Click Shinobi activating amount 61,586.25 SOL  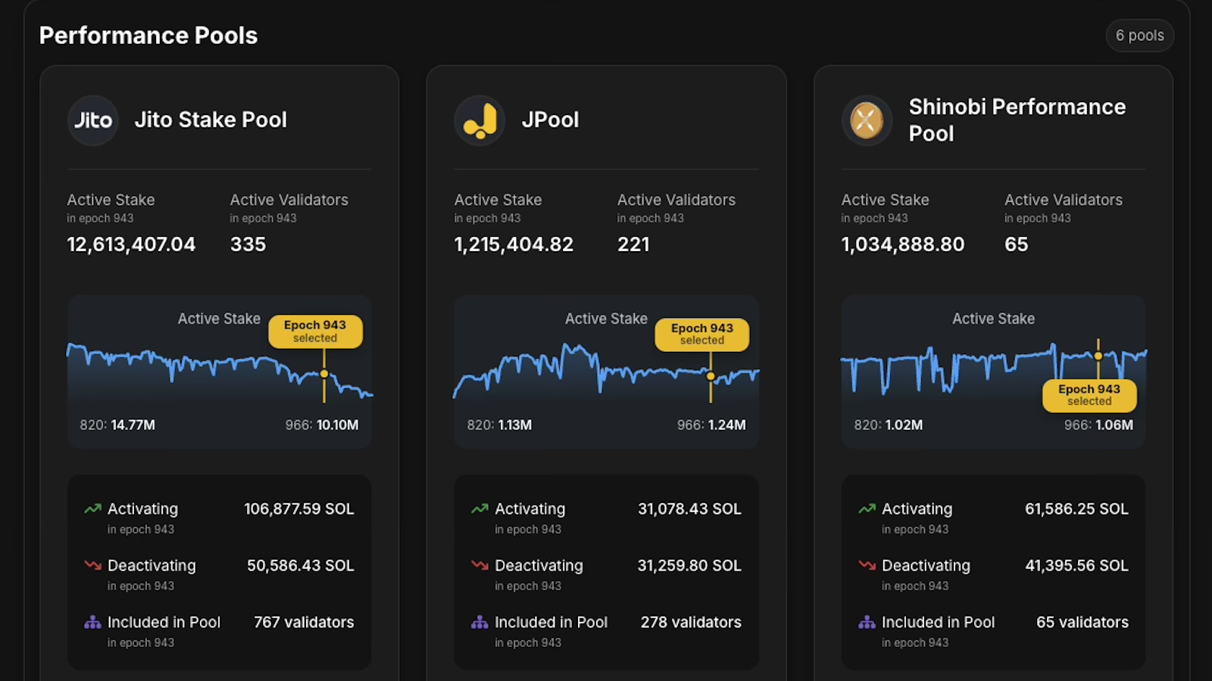[1076, 509]
